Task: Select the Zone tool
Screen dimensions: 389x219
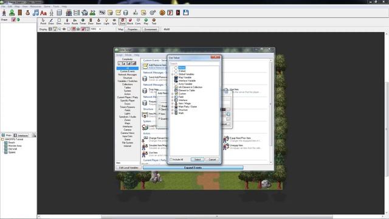Action: [x=122, y=21]
